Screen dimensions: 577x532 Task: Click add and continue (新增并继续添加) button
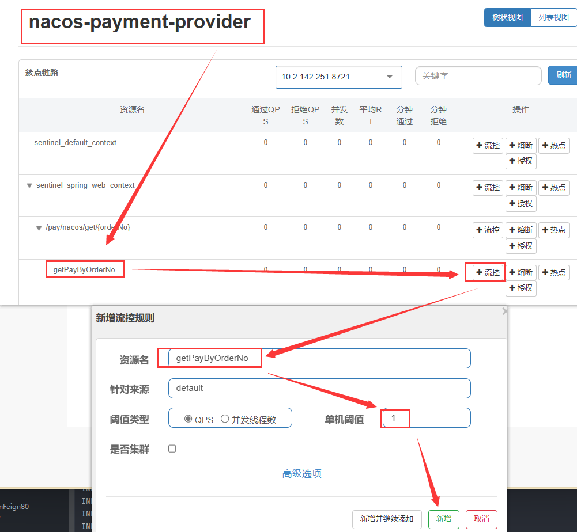point(387,519)
